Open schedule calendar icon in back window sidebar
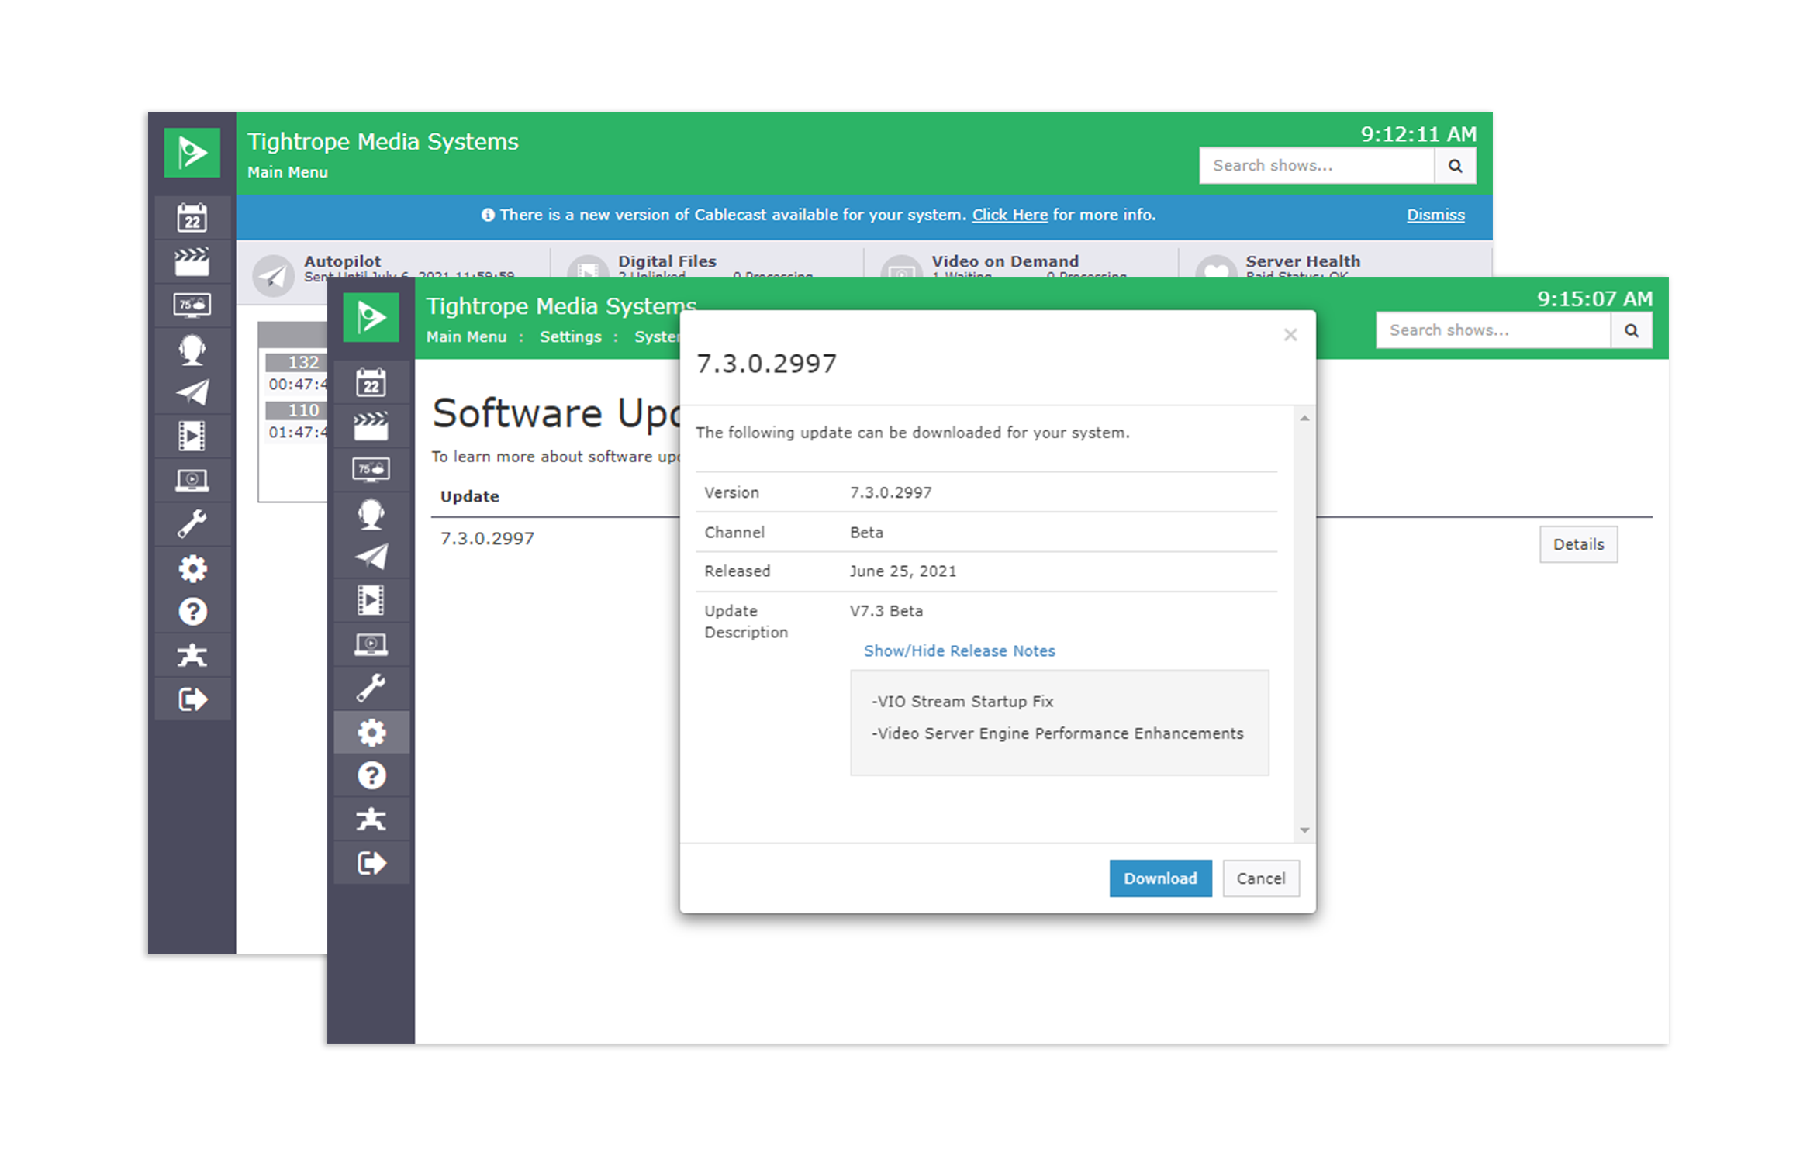Viewport: 1817px width, 1156px height. [x=192, y=218]
